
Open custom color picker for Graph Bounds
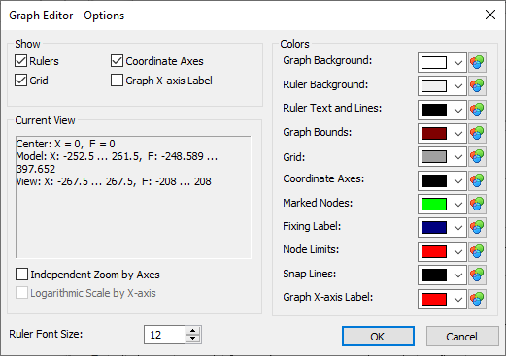click(477, 133)
